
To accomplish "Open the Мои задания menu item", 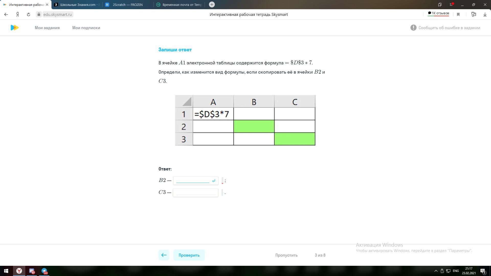I will (x=47, y=28).
